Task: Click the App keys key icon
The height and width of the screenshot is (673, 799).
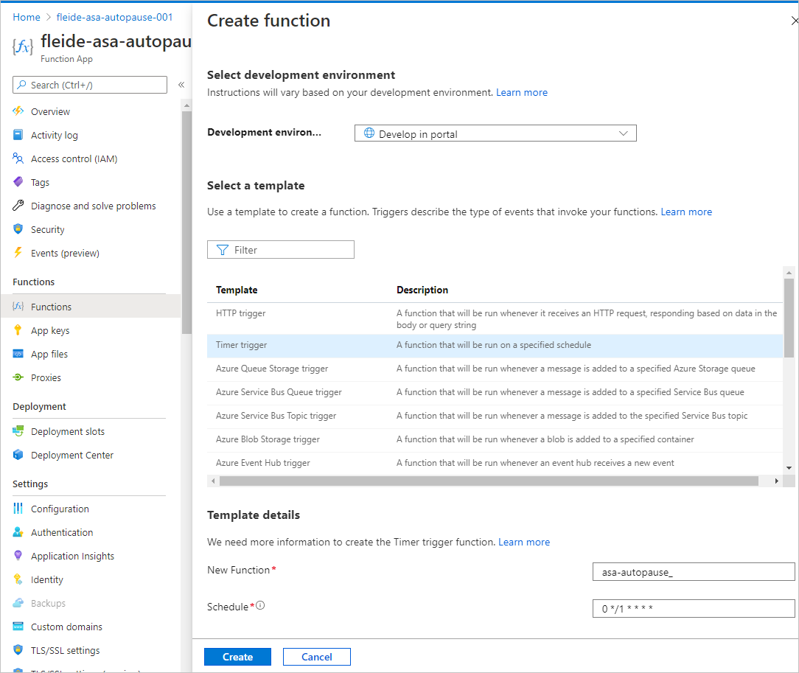Action: coord(18,330)
